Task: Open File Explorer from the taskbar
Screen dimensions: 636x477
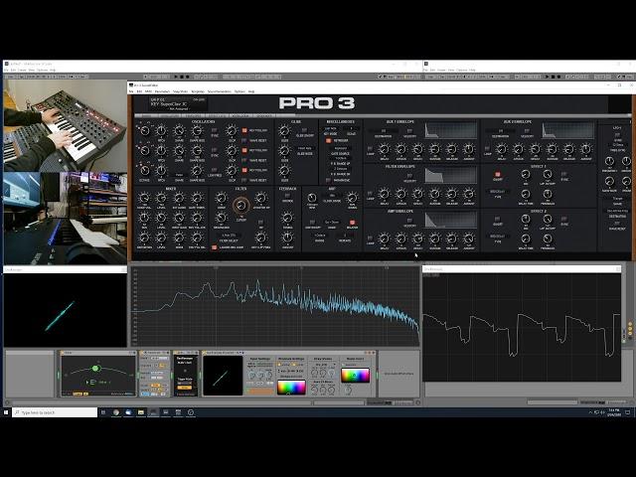Action: click(x=141, y=412)
